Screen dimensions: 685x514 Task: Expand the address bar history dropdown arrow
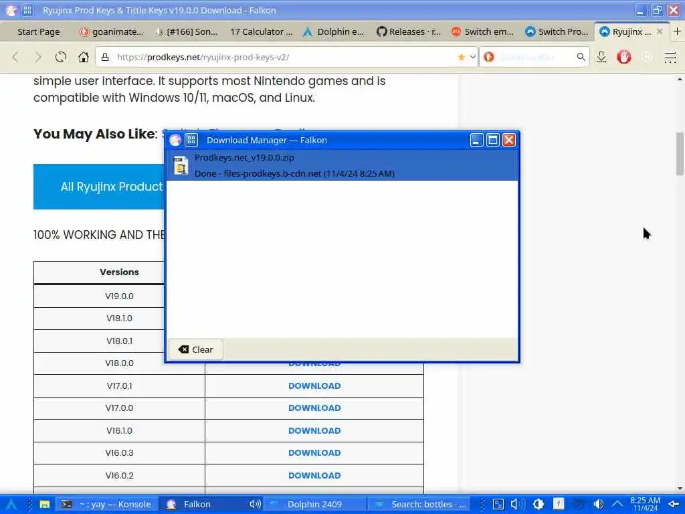pyautogui.click(x=473, y=57)
